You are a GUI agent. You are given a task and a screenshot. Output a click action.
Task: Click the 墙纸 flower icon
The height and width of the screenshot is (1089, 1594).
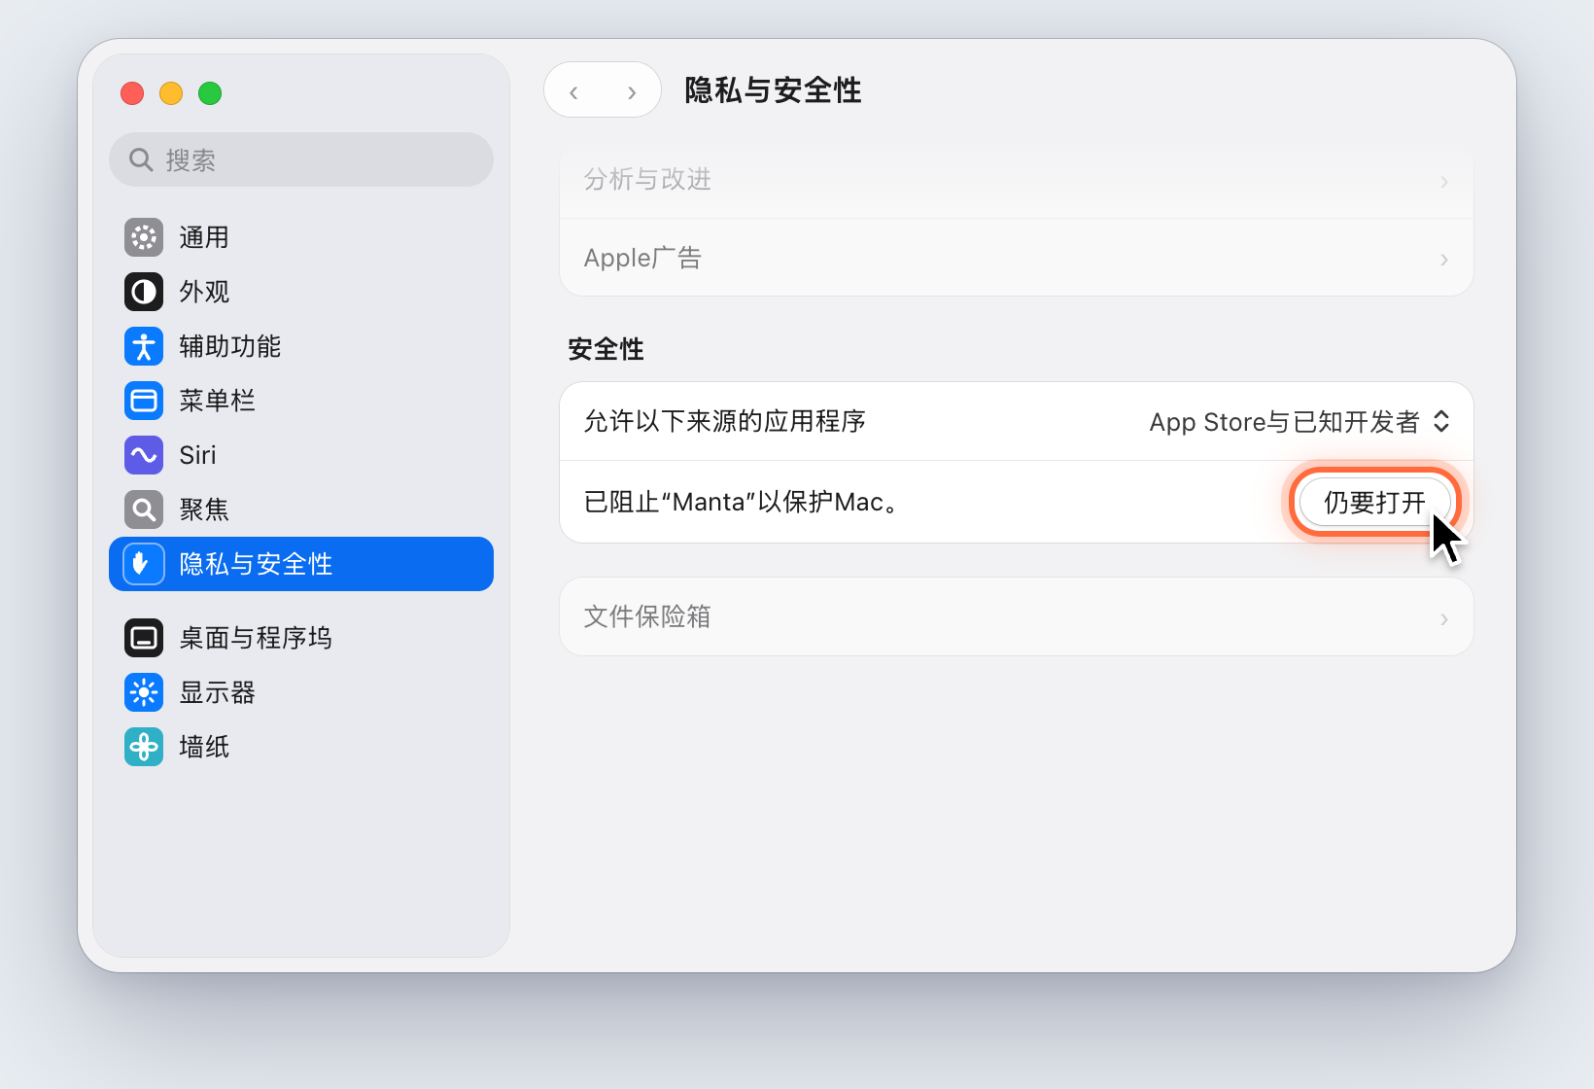[x=144, y=747]
